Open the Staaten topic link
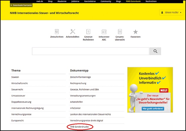This screenshot has width=186, height=131. tap(16, 77)
